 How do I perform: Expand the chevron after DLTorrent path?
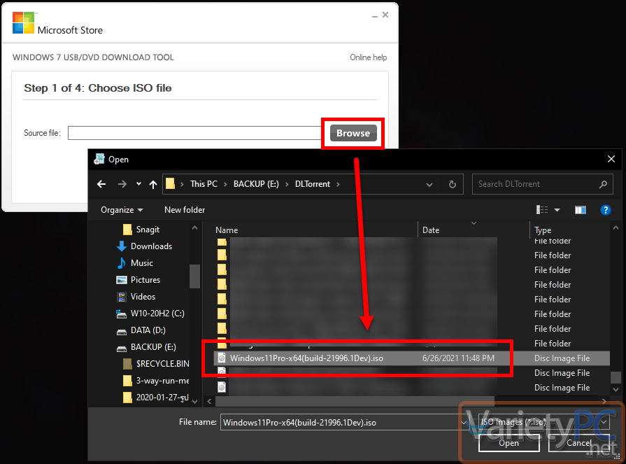coord(338,184)
